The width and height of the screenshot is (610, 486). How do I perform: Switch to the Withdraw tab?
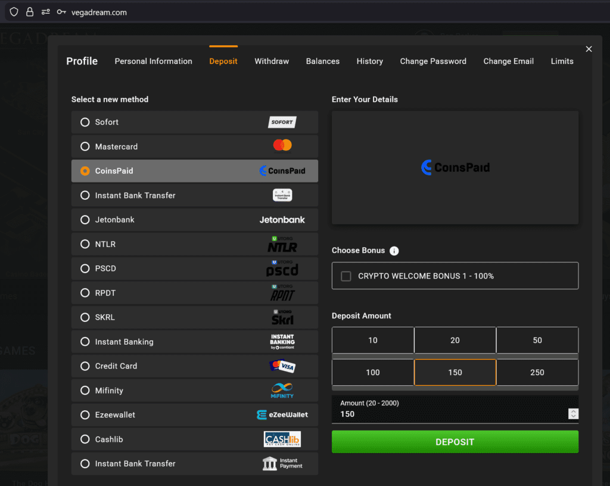tap(272, 61)
